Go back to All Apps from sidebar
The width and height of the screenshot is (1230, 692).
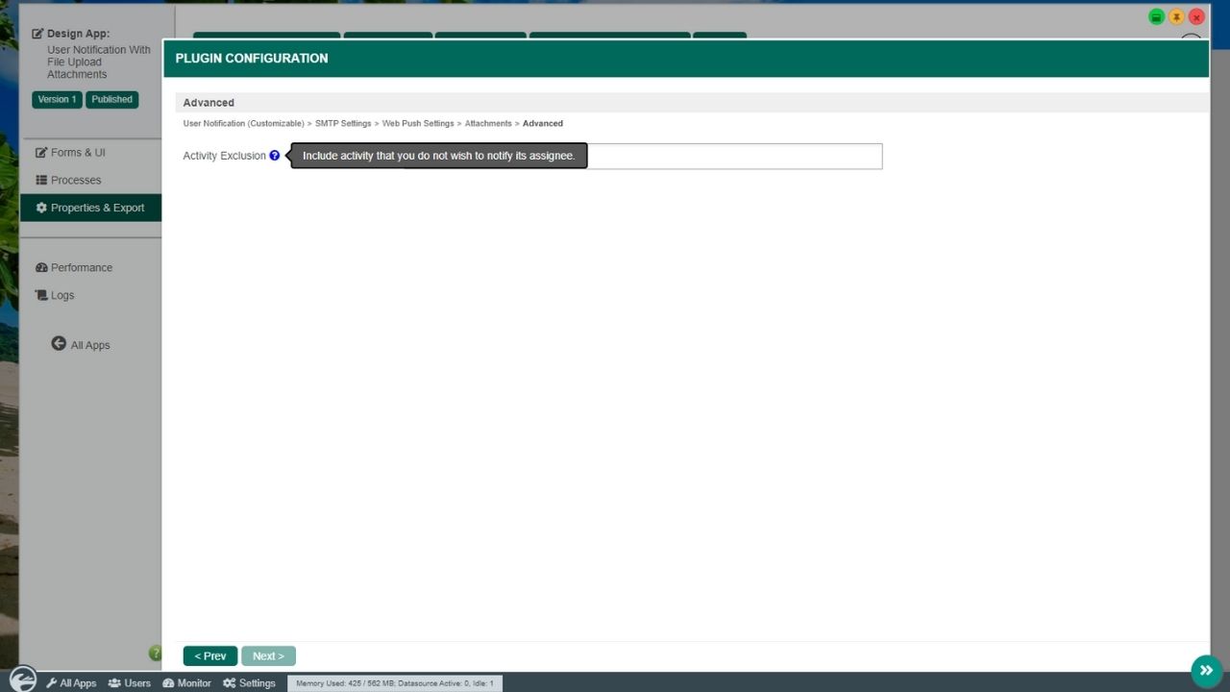point(81,345)
